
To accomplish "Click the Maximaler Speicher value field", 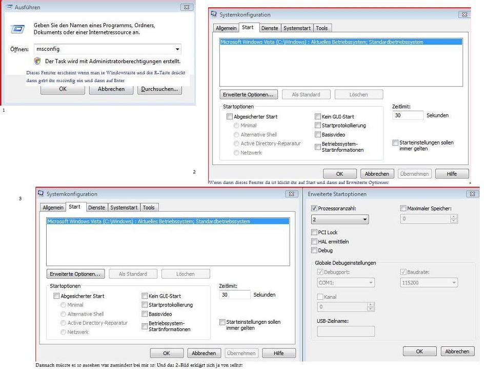I will click(425, 219).
